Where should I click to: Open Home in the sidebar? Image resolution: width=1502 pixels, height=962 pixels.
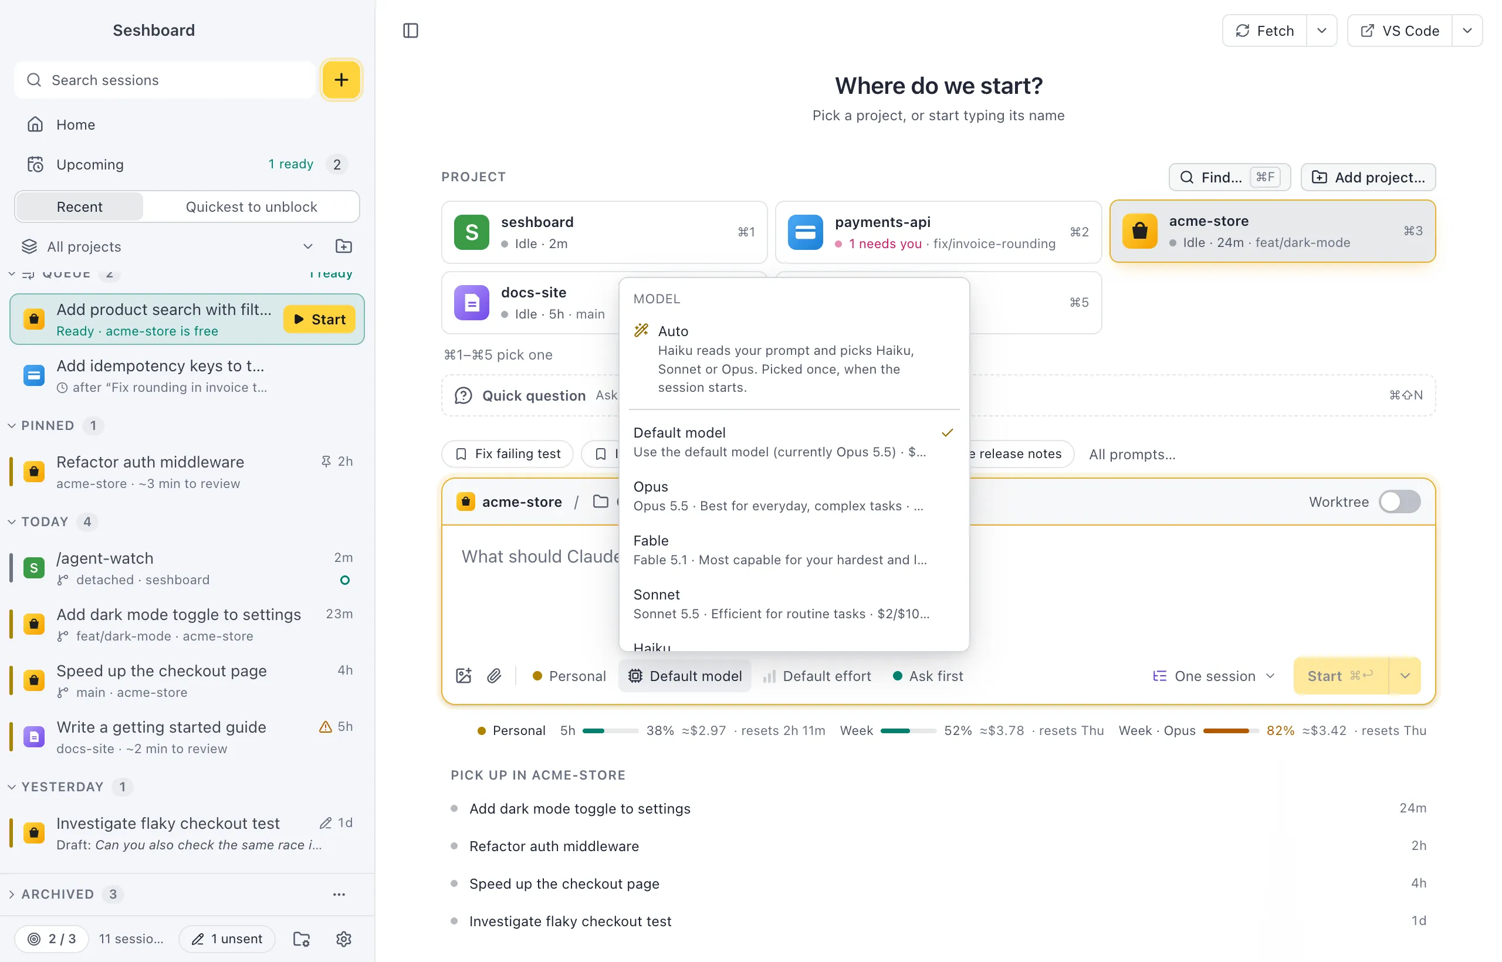click(x=187, y=124)
